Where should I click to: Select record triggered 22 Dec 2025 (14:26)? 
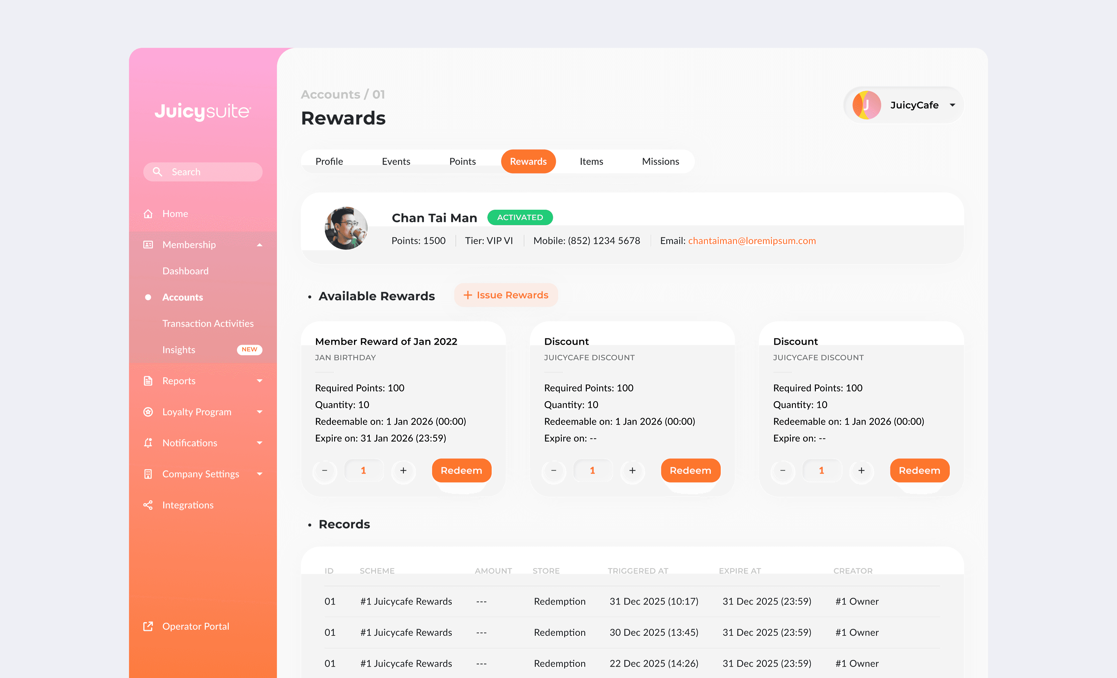click(632, 663)
